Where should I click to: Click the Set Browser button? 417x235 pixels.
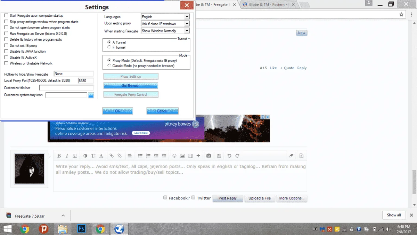(x=131, y=85)
